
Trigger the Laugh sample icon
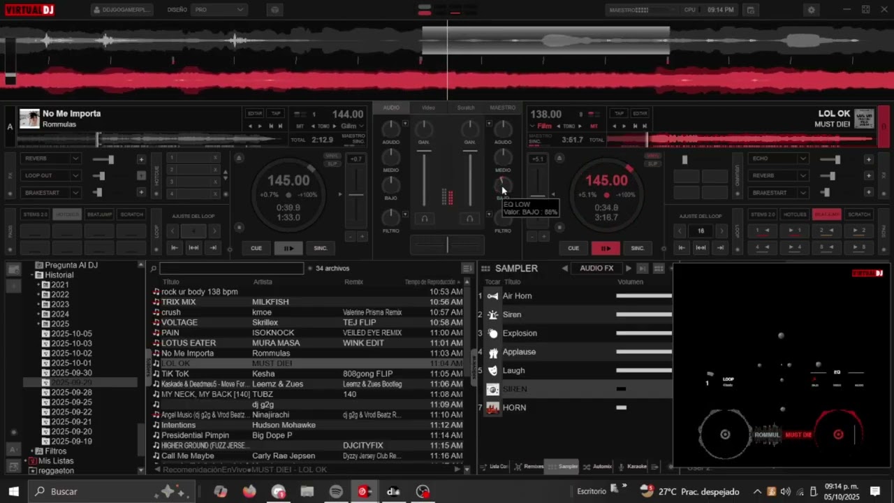pos(493,370)
